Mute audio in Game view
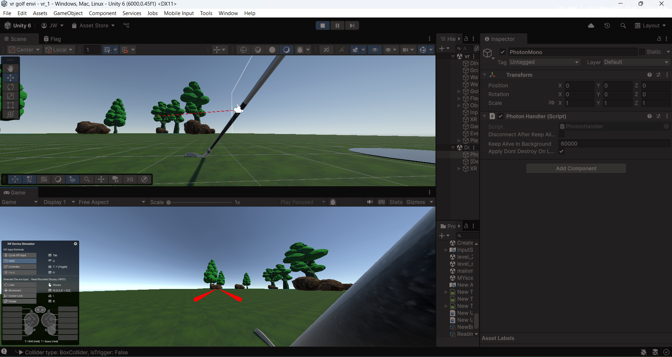 pyautogui.click(x=370, y=202)
